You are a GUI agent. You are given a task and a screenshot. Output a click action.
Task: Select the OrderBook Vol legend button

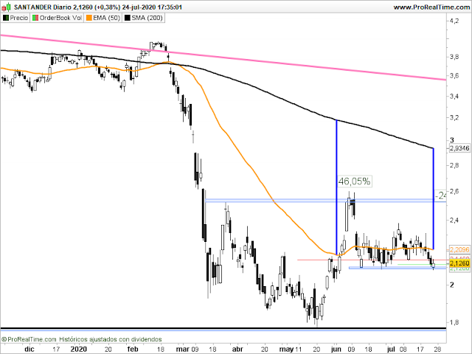(x=57, y=18)
